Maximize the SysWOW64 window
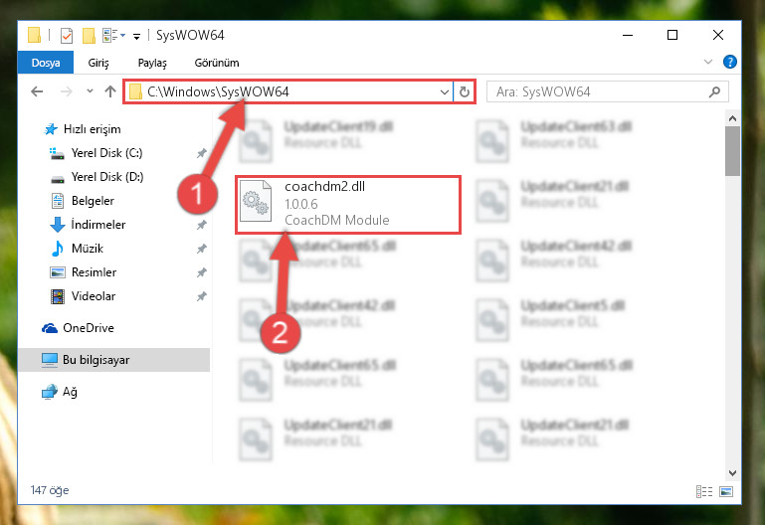 pyautogui.click(x=672, y=35)
